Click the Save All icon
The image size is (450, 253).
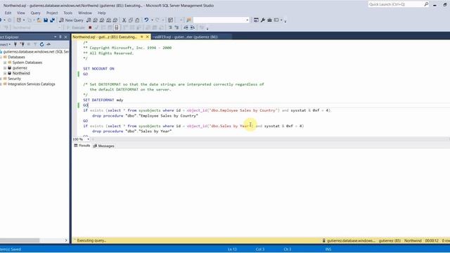pos(52,20)
